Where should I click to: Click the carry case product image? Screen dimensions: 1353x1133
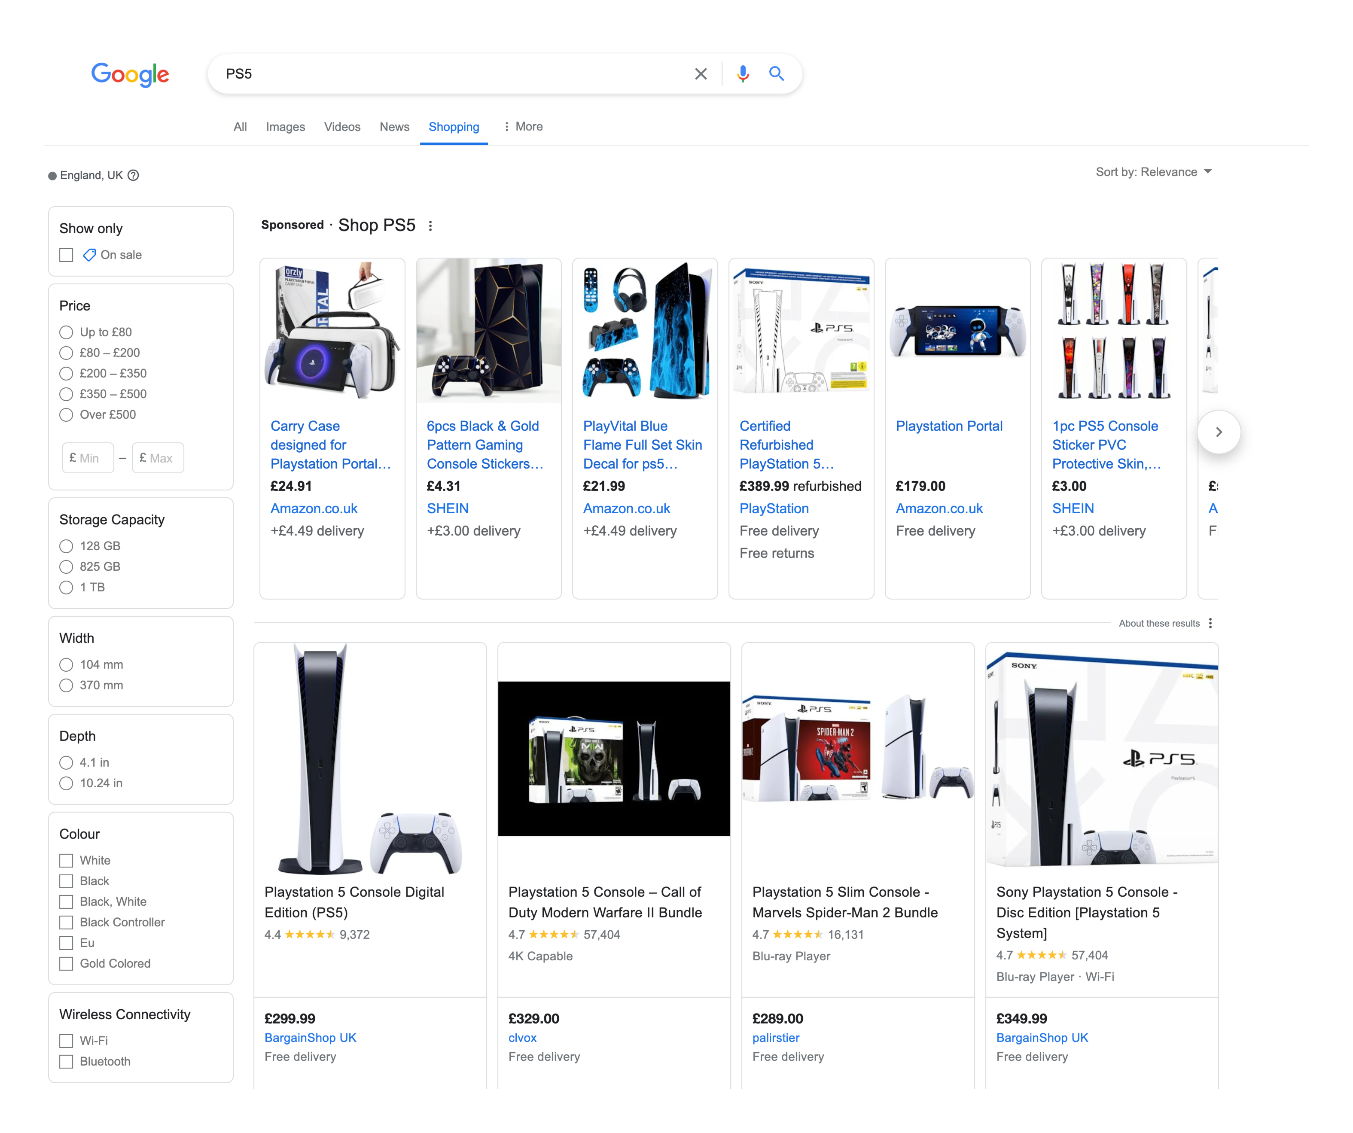click(x=332, y=331)
